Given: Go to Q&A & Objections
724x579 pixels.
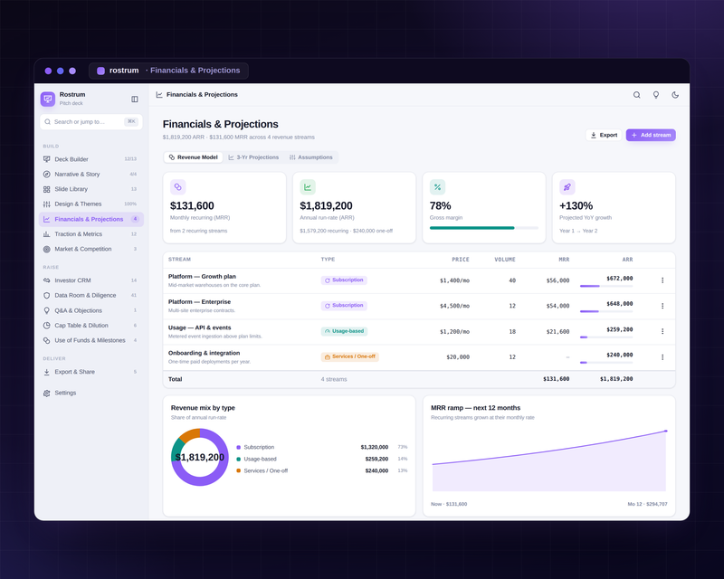Looking at the screenshot, I should pos(91,310).
